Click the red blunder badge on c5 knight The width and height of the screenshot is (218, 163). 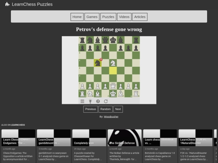pos(101,60)
